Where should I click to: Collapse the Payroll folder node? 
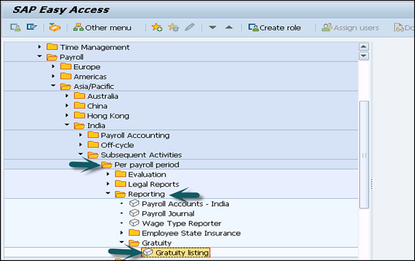pyautogui.click(x=39, y=56)
